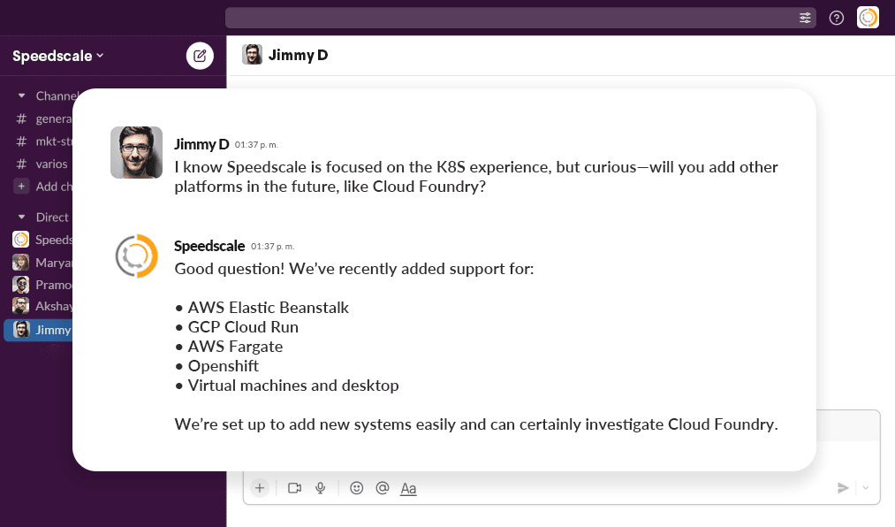Click the Add channels plus button
Image resolution: width=895 pixels, height=527 pixels.
(21, 187)
